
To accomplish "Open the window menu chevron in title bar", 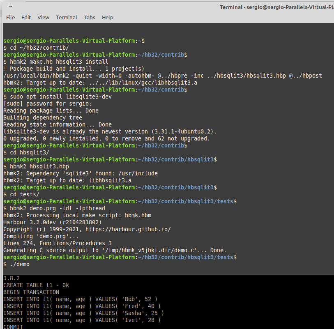I will click(10, 7).
